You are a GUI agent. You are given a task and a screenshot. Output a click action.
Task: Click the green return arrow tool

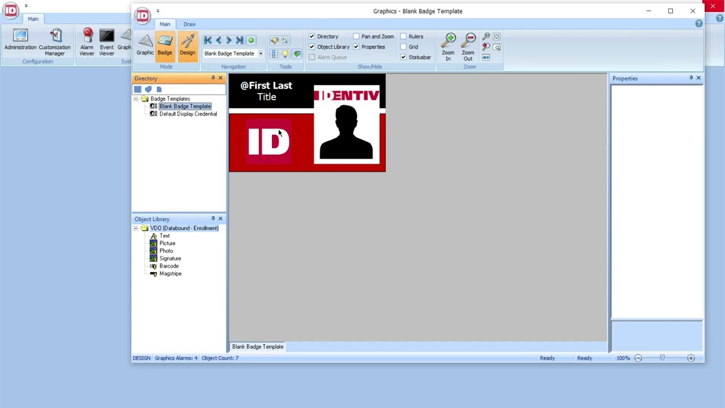click(x=297, y=54)
